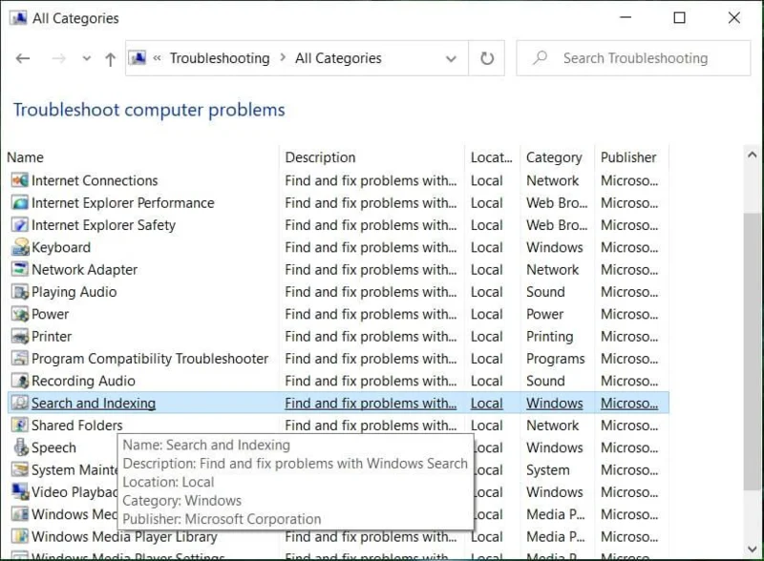
Task: Click the magnifier icon in search box
Action: pos(540,58)
